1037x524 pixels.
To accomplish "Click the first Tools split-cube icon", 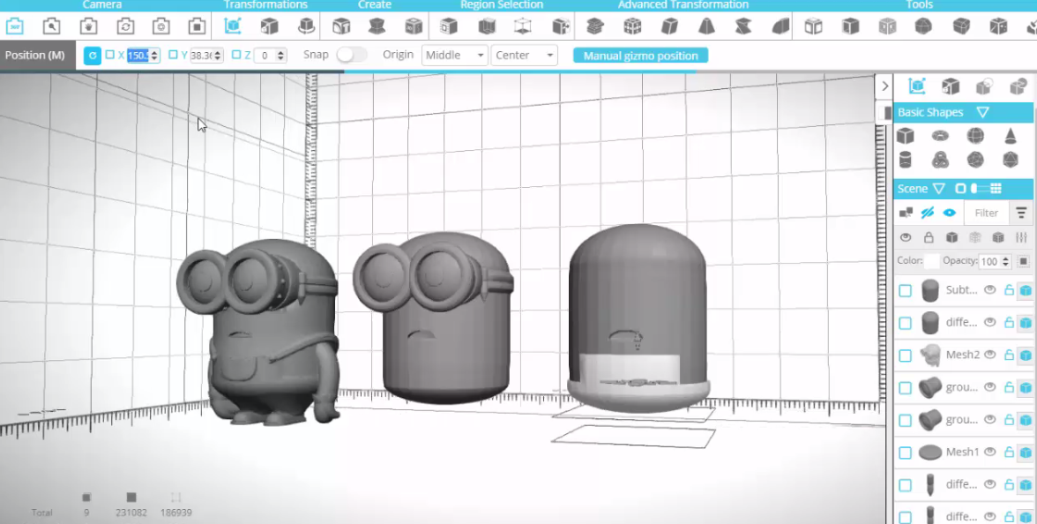I will click(x=813, y=26).
